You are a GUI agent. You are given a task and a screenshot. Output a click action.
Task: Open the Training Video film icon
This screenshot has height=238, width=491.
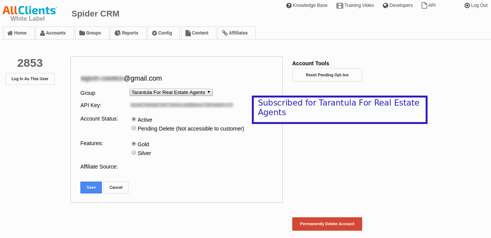(x=340, y=5)
